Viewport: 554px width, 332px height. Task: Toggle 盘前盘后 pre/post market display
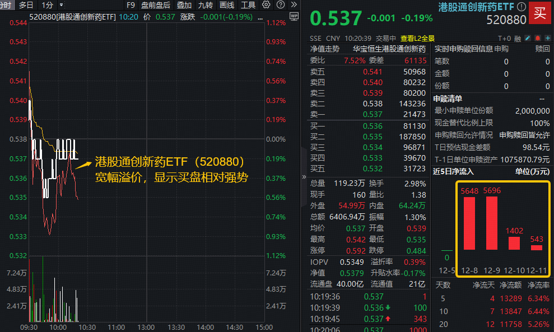[x=155, y=4]
